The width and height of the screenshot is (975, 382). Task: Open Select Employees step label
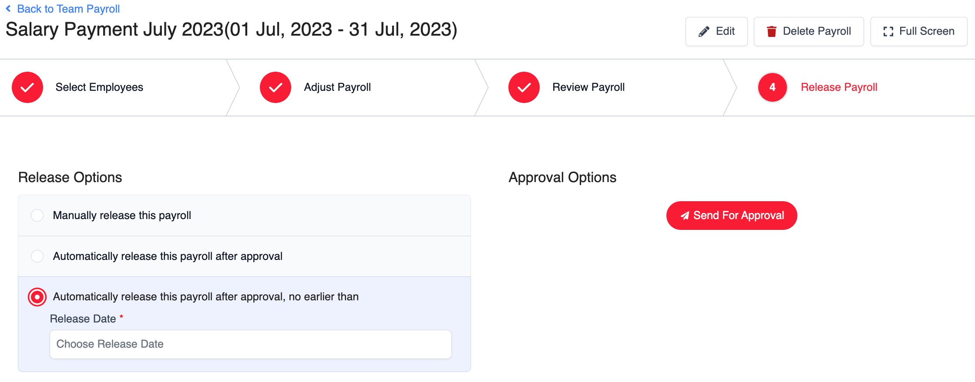(99, 87)
